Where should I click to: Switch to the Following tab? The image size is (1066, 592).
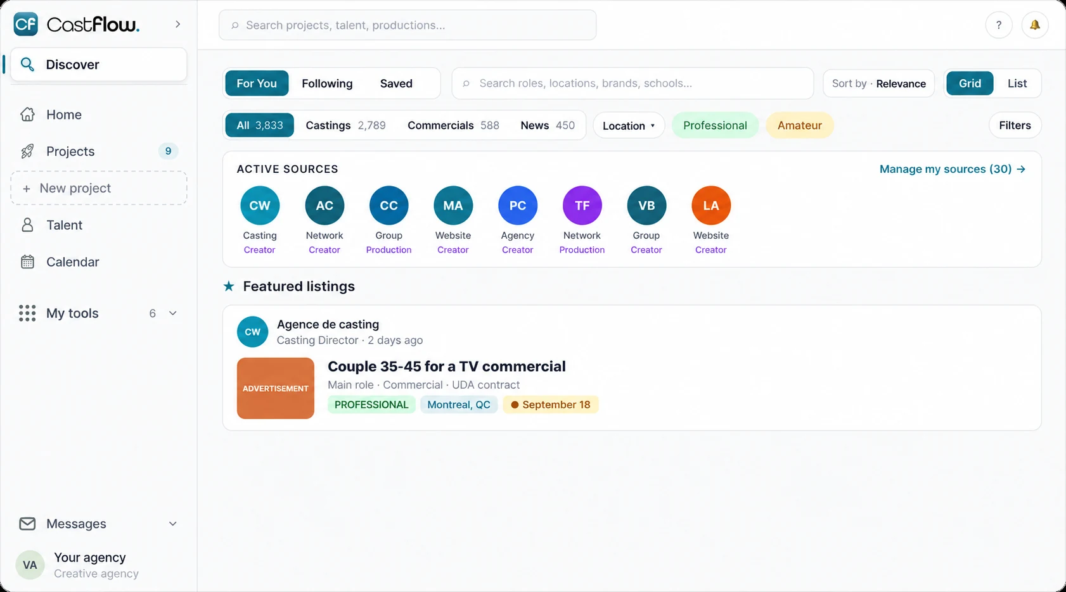pyautogui.click(x=327, y=84)
